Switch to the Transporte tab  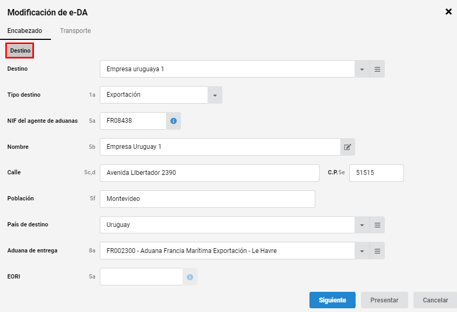pyautogui.click(x=75, y=31)
